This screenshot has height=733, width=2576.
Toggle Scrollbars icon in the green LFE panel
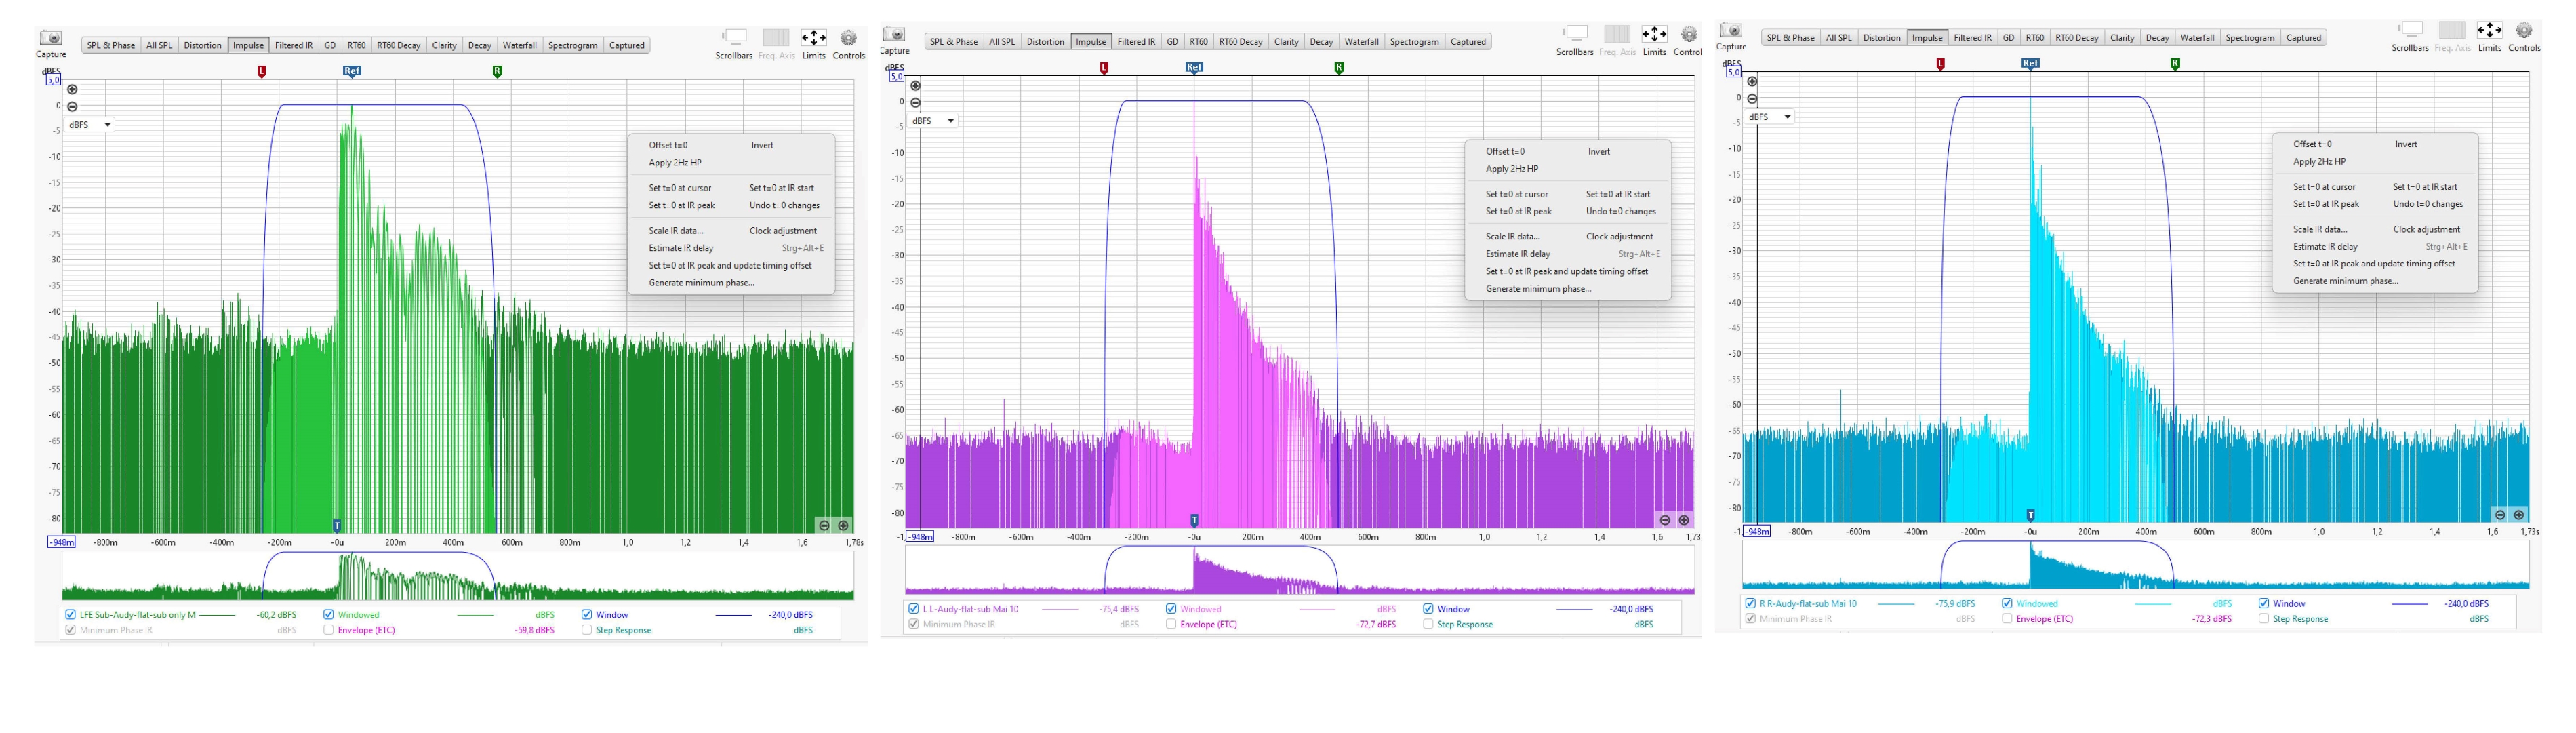point(734,37)
